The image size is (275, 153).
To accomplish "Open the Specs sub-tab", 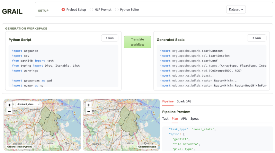I will click(x=194, y=118).
